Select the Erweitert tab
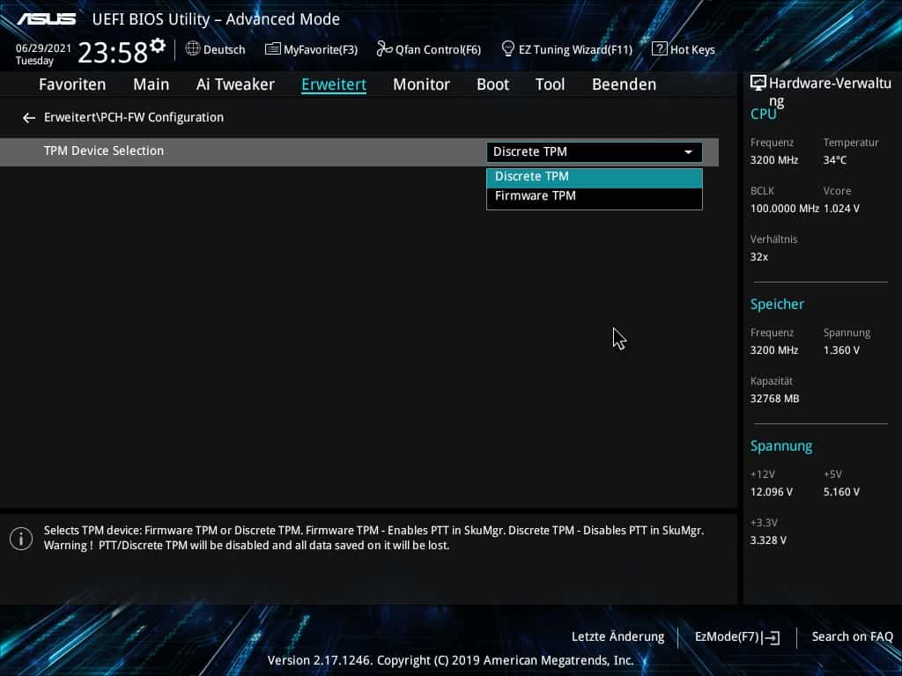Viewport: 902px width, 676px height. pos(334,84)
